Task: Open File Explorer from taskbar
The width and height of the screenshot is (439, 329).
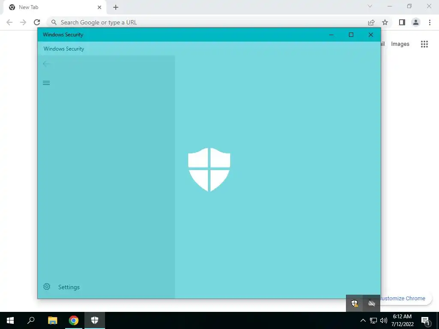Action: [52, 320]
